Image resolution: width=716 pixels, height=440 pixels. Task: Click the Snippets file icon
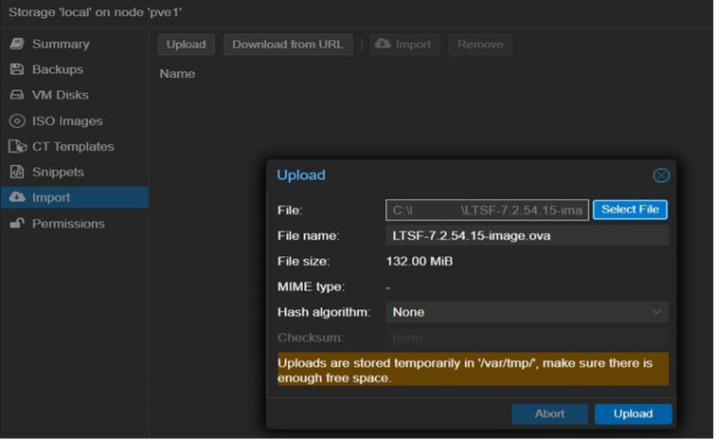click(16, 173)
